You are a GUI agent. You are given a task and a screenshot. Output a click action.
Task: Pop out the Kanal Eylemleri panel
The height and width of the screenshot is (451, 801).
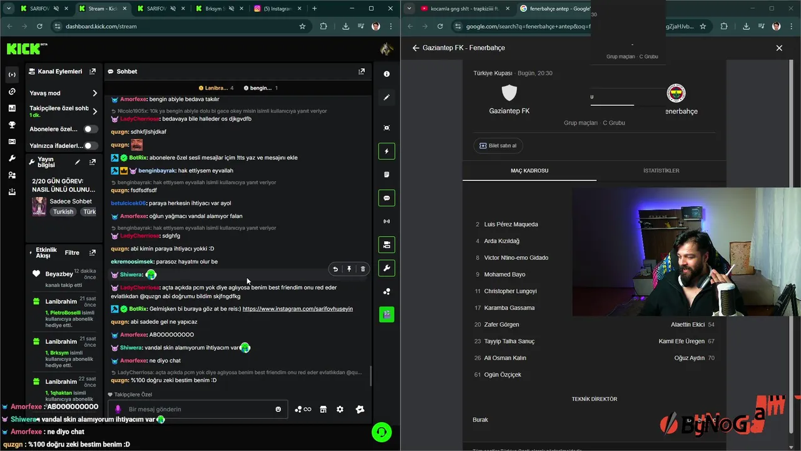point(93,71)
